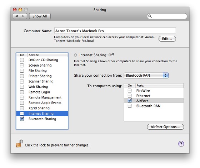Open AirPort Options
Image resolution: width=200 pixels, height=168 pixels.
point(165,127)
